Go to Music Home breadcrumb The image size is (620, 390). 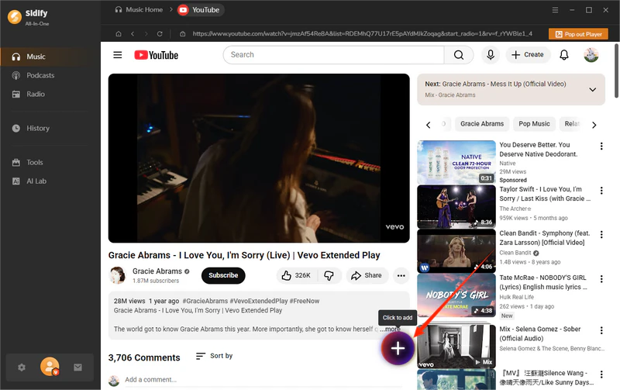[139, 9]
